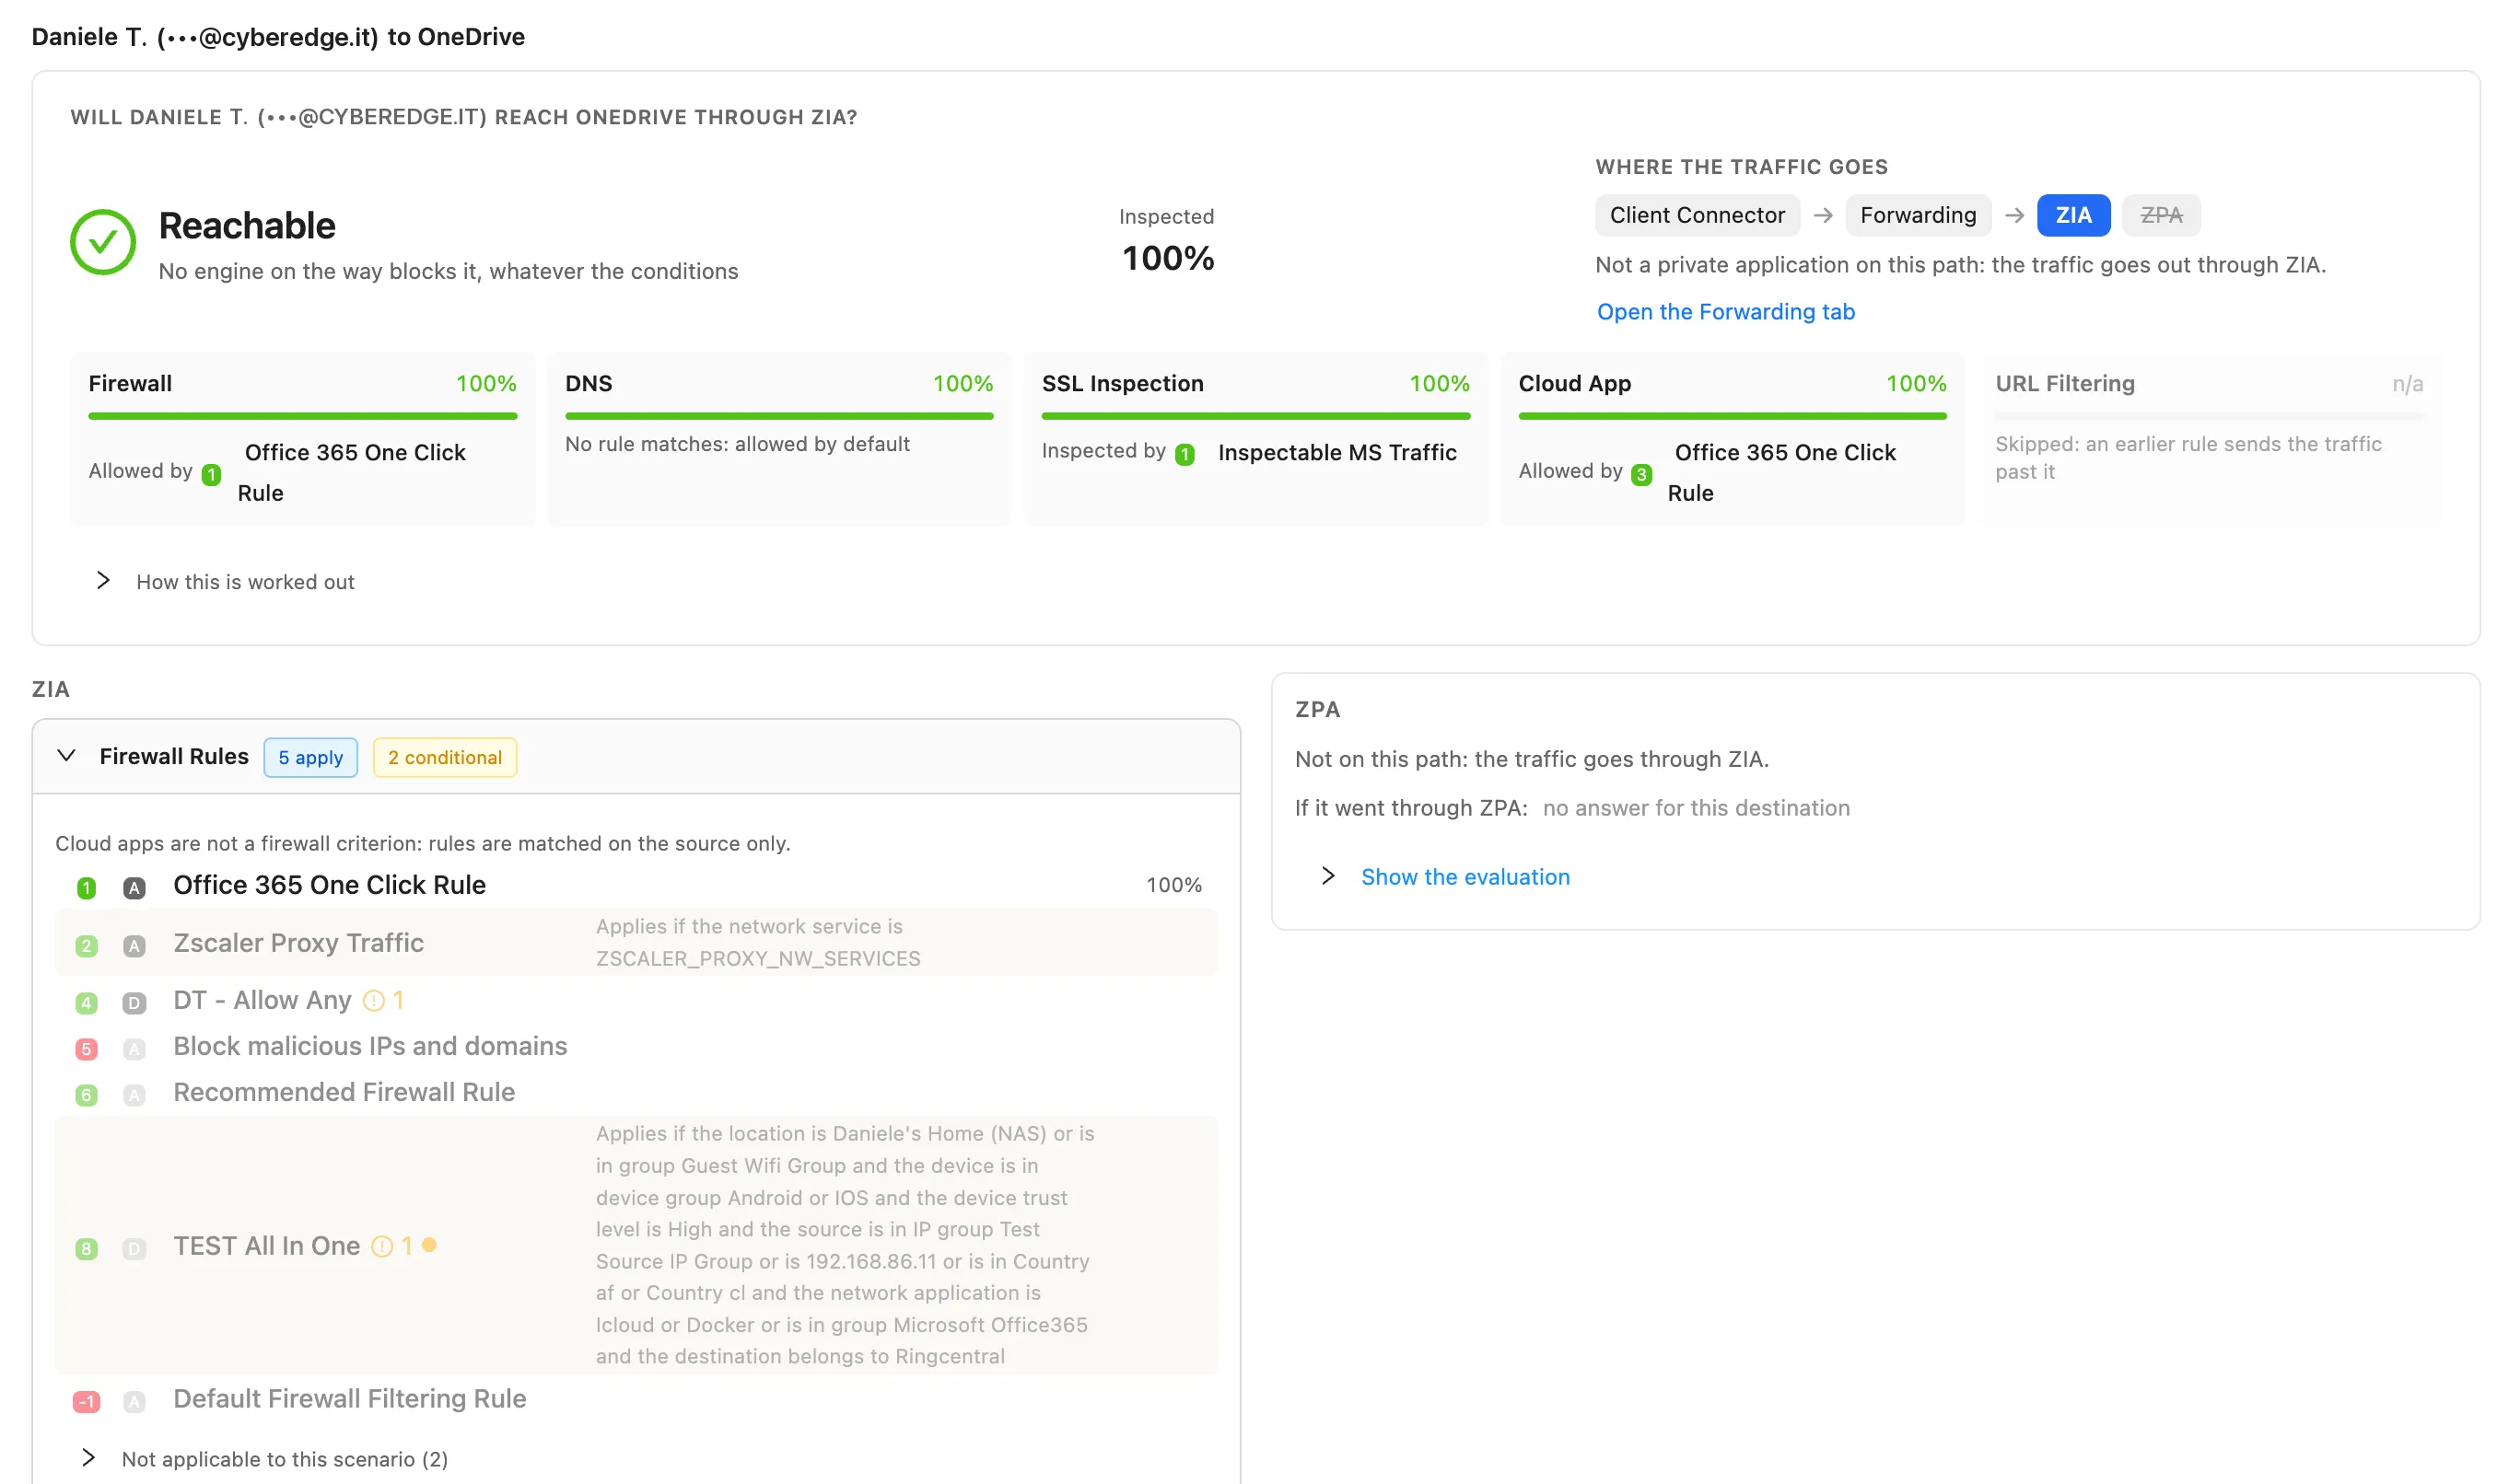Image resolution: width=2509 pixels, height=1484 pixels.
Task: Click the warning icon next to DT - Allow Any
Action: [x=374, y=1001]
